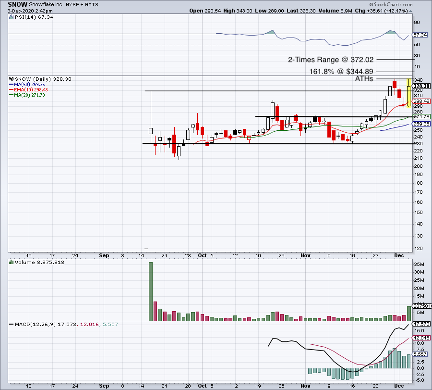Image resolution: width=432 pixels, height=390 pixels.
Task: Click the 12.016 signal axis tag
Action: [421, 338]
